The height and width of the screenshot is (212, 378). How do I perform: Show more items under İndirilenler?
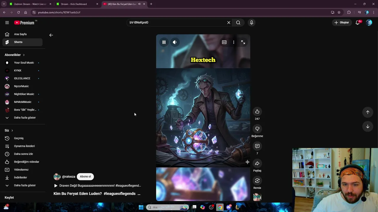22,185
